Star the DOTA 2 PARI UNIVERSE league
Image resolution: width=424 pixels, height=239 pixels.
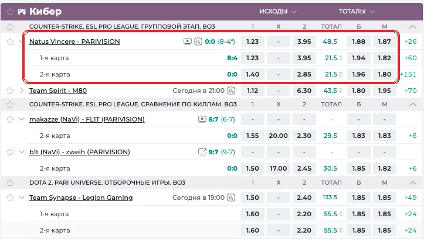10,183
